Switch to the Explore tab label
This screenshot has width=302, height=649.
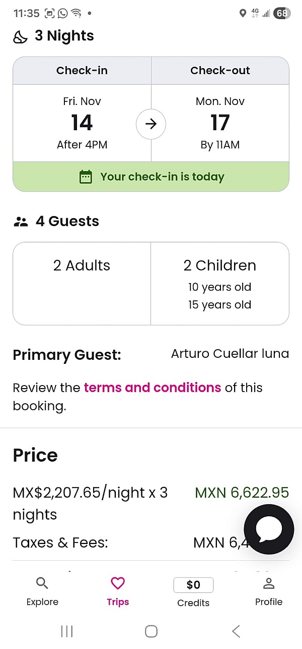[x=42, y=602]
